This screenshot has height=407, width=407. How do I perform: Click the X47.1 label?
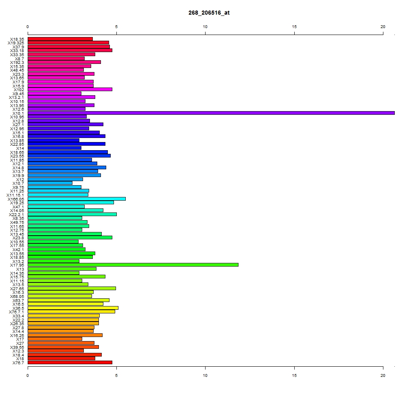click(x=18, y=207)
